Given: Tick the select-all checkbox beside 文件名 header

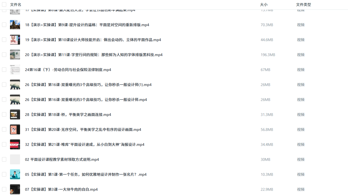Looking at the screenshot, I should [4, 5].
